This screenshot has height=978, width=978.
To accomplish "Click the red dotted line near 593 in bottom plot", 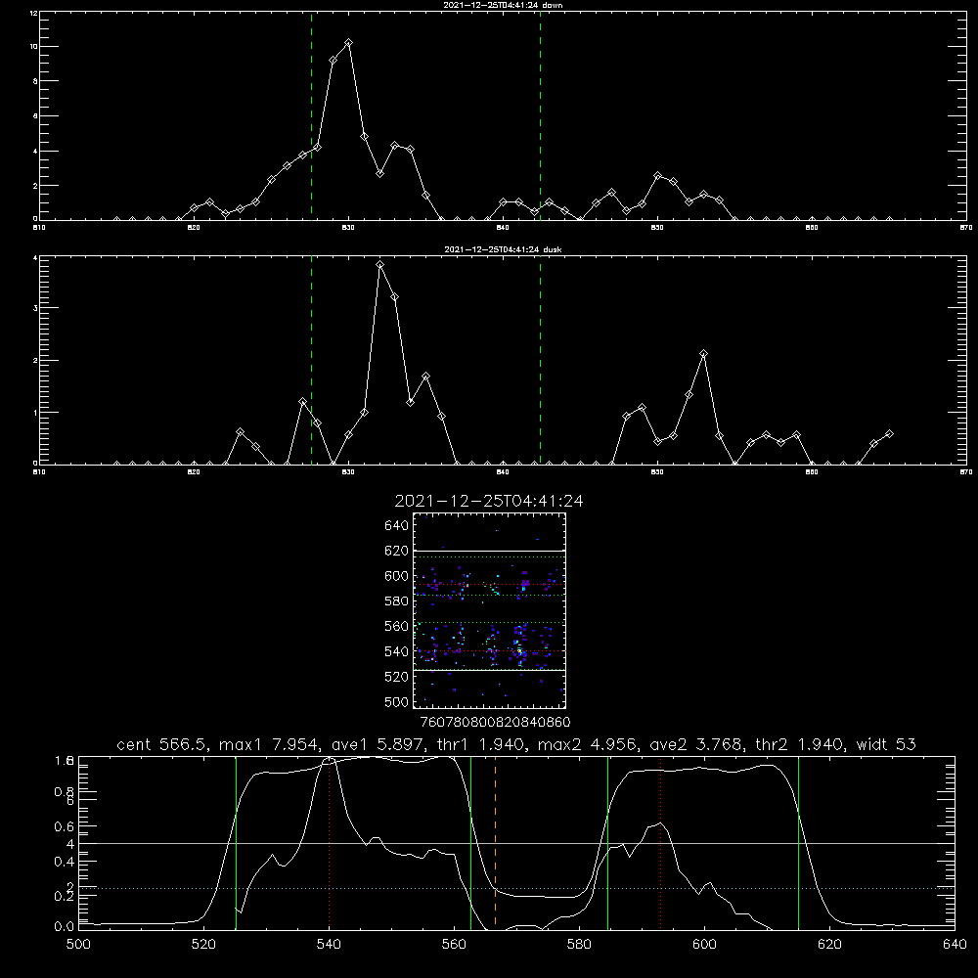I will pyautogui.click(x=660, y=843).
